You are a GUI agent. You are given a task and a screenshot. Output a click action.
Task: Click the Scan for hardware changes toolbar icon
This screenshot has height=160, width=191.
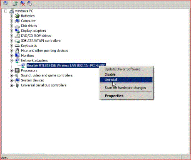click(x=5, y=3)
